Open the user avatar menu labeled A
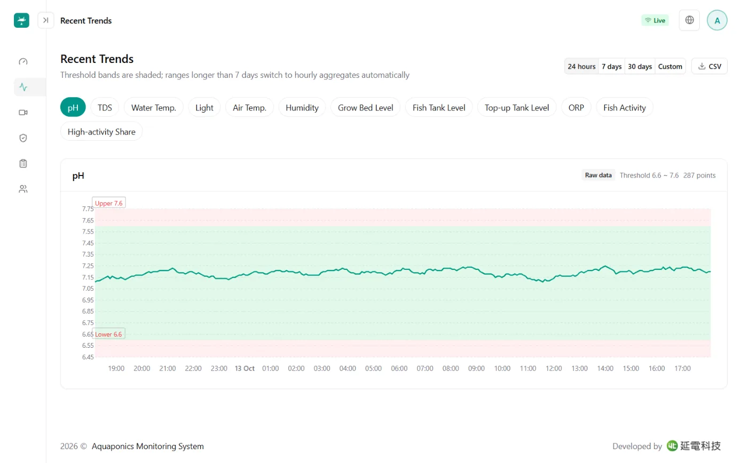 pyautogui.click(x=717, y=20)
